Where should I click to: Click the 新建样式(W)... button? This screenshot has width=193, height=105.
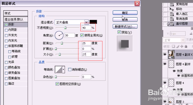click(125, 26)
